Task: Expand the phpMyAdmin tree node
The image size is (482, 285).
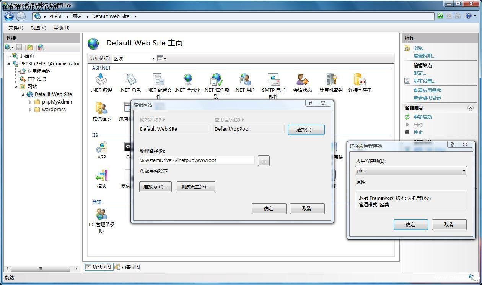Action: [x=31, y=102]
